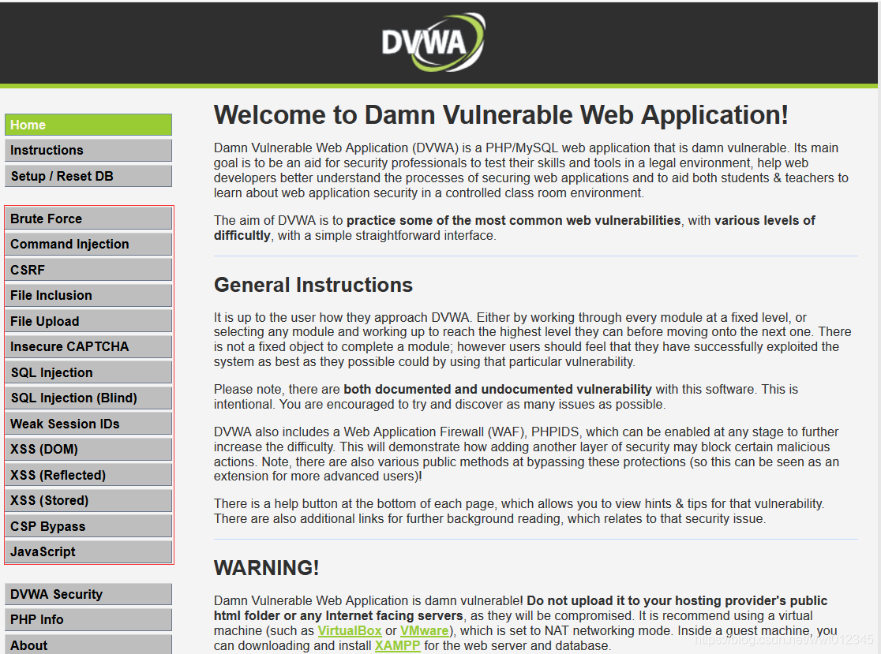Open the CSRF module
Viewport: 881px width, 654px height.
pos(88,270)
